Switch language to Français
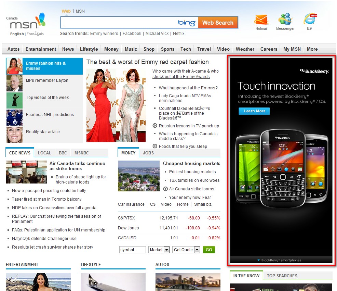This screenshot has width=337, height=291. coord(35,34)
